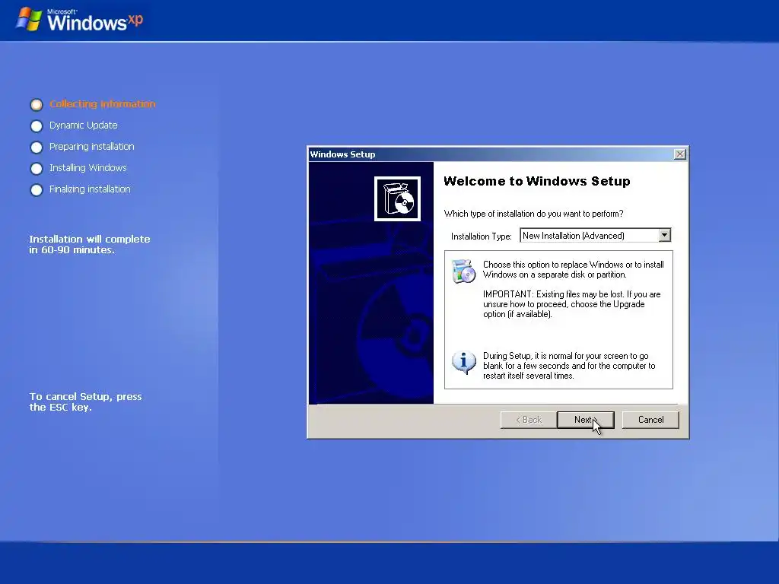Viewport: 779px width, 584px height.
Task: Click the 'IMPORTANT: Existing files may be lost' paragraph
Action: pos(572,304)
